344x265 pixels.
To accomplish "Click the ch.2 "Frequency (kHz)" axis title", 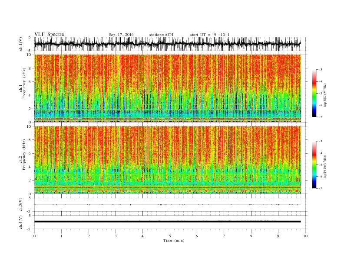I will [24, 154].
